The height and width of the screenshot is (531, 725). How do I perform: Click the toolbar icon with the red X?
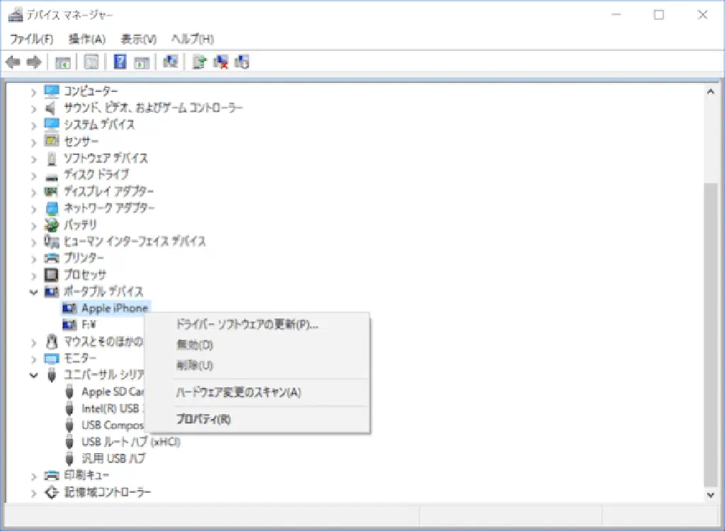pos(221,62)
